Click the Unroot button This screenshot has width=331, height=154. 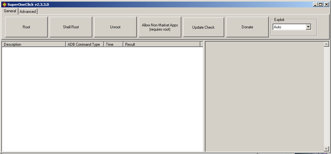[115, 27]
